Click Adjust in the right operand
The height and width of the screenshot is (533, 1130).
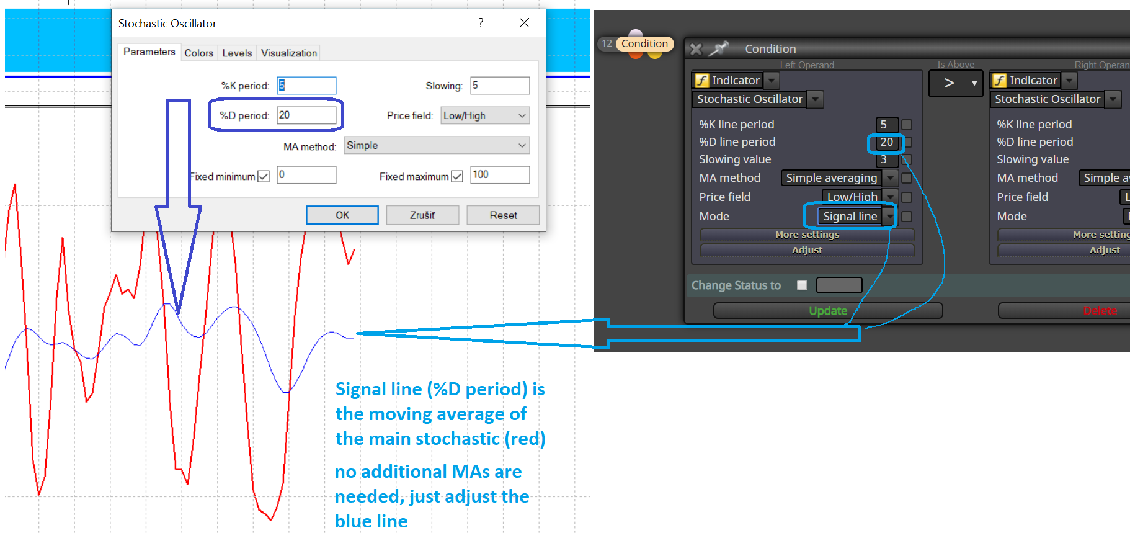click(1064, 250)
